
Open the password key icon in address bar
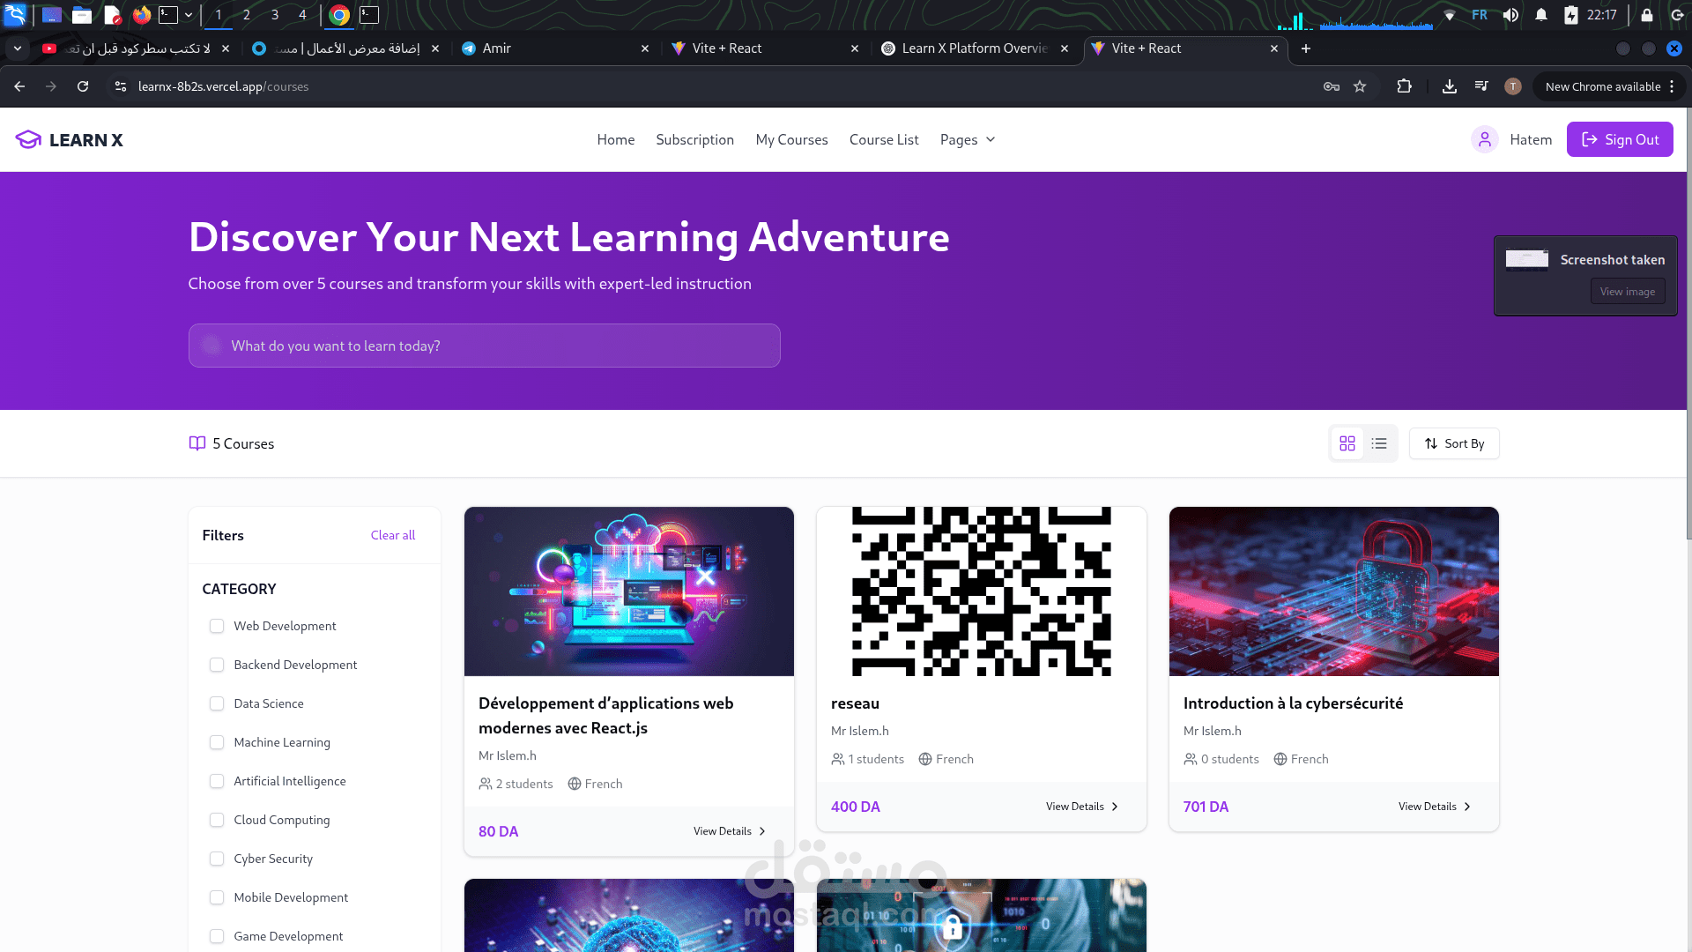point(1332,86)
